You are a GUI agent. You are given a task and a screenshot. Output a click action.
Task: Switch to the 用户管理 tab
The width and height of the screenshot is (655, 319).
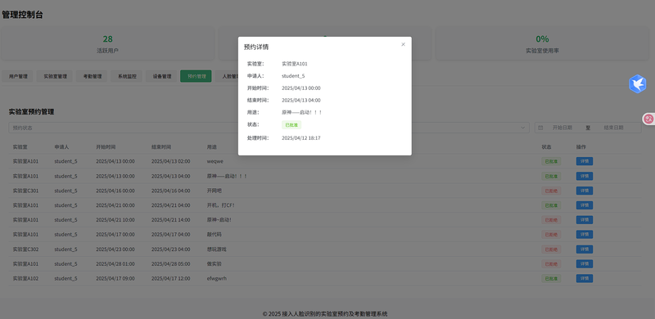pyautogui.click(x=18, y=76)
